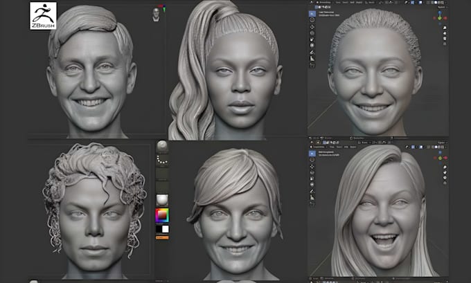This screenshot has height=283, width=471.
Task: Enable solid shading in top Blender viewport
Action: tap(436, 2)
